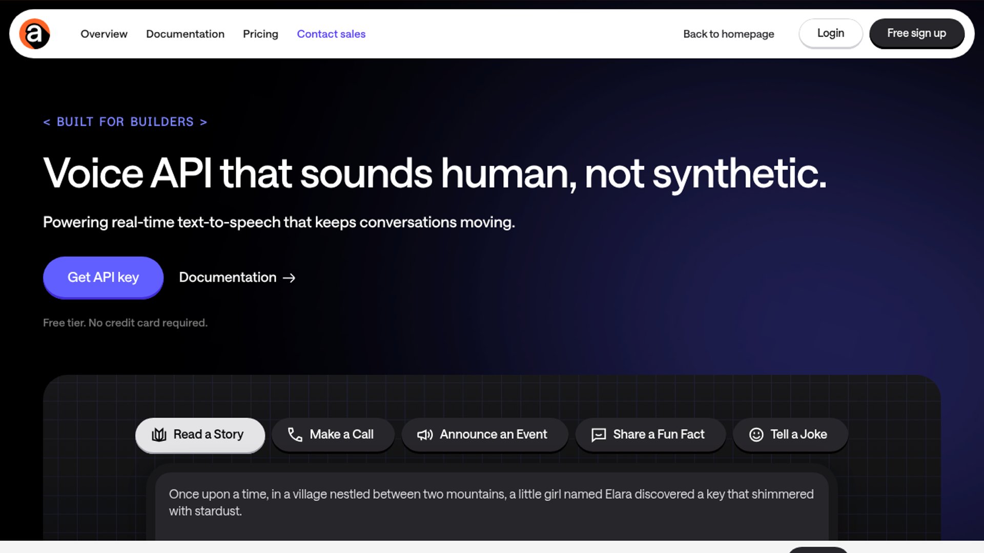The width and height of the screenshot is (984, 553).
Task: Click the smiley icon on Tell a Joke
Action: click(756, 435)
